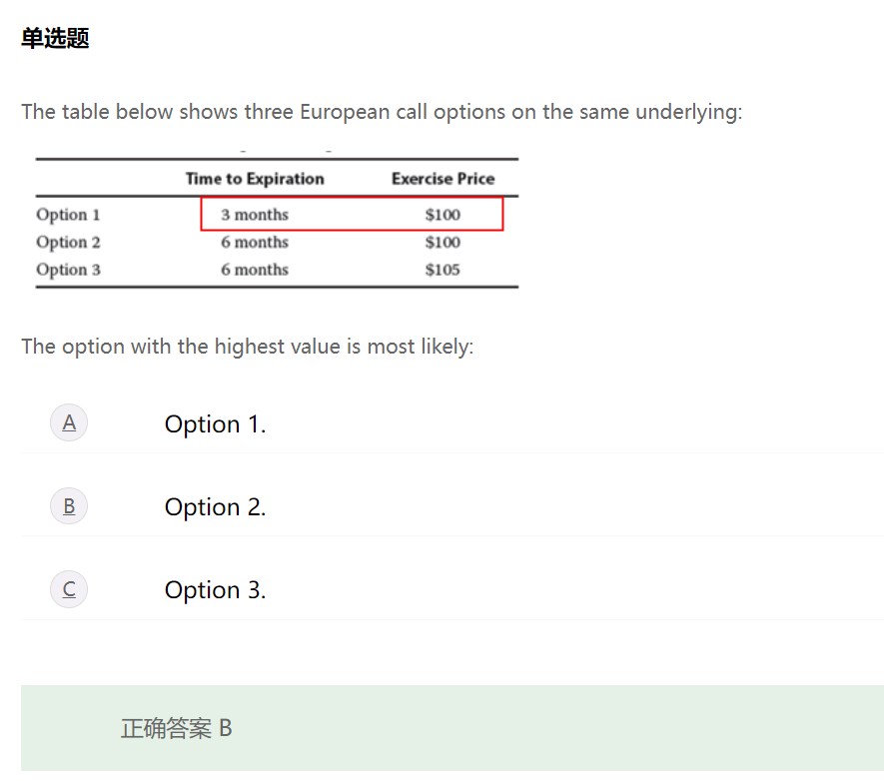Click the 正确答案 B answer banner

point(177,728)
